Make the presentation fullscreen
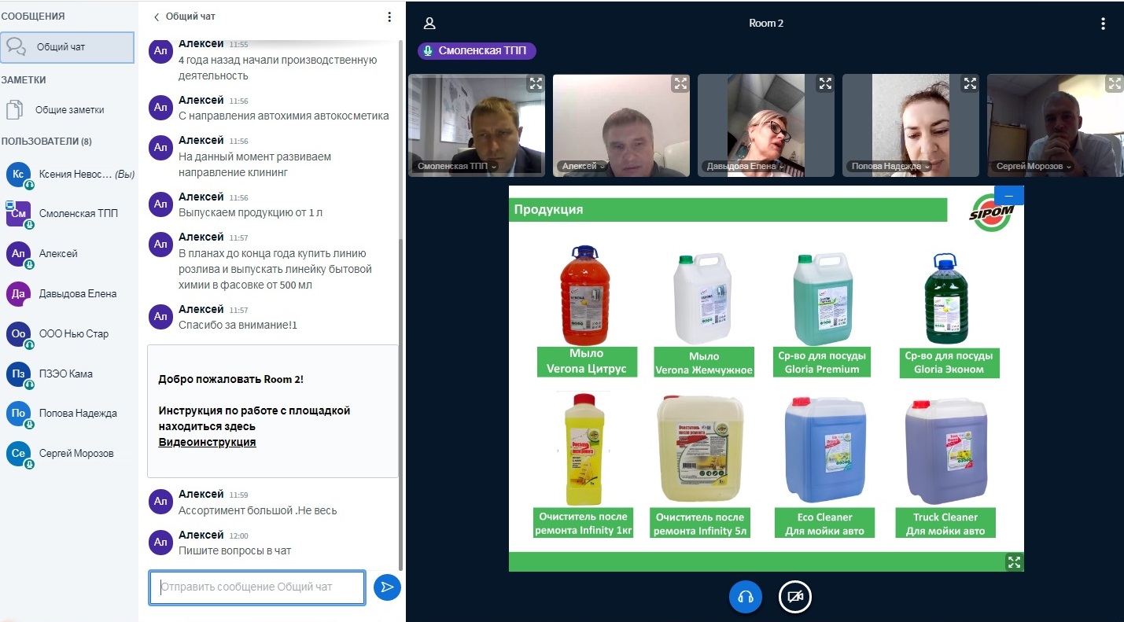1124x622 pixels. point(1014,561)
